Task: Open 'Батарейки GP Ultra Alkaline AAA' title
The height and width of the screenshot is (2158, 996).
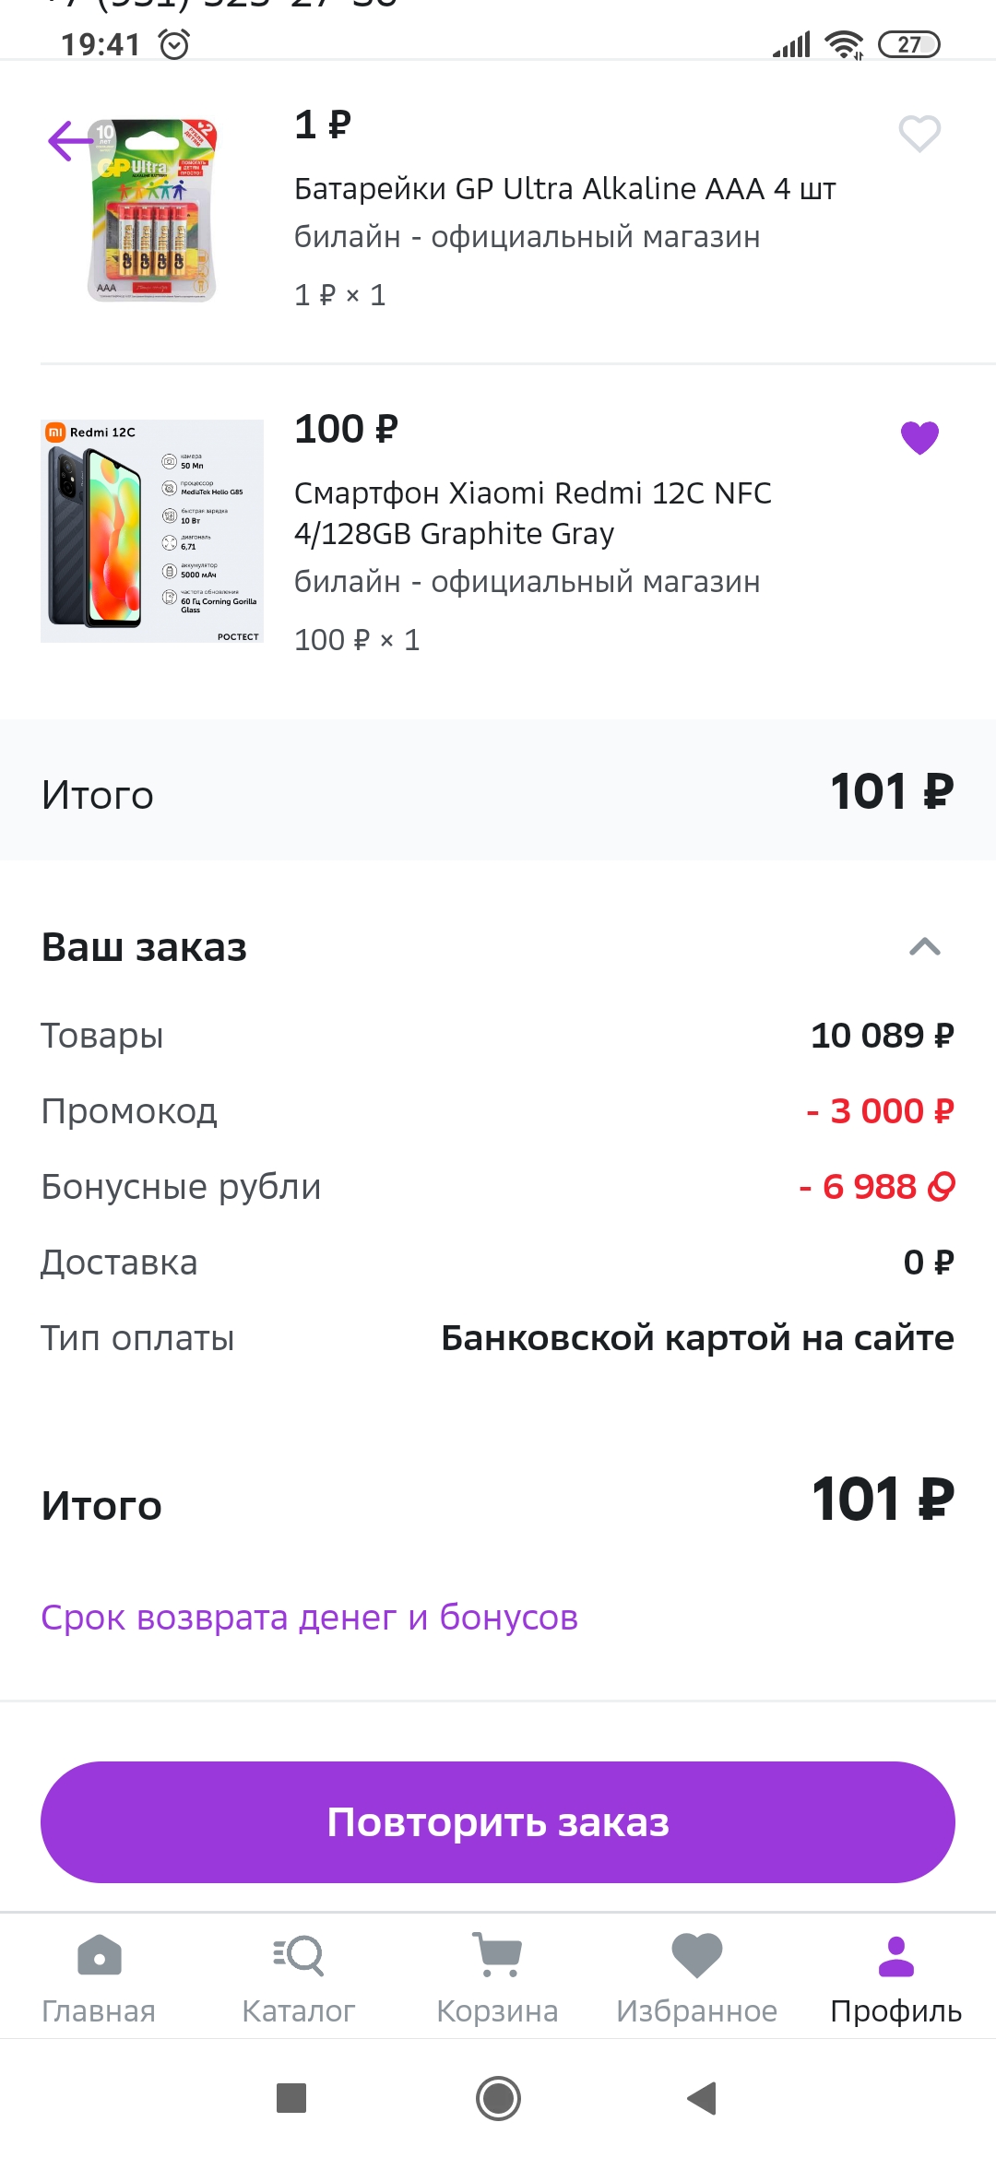Action: click(564, 189)
